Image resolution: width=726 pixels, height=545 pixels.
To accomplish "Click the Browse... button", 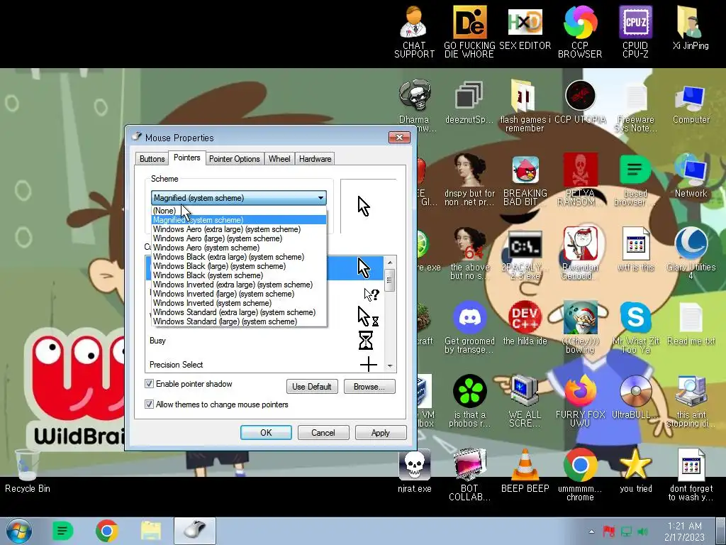I will pyautogui.click(x=369, y=387).
